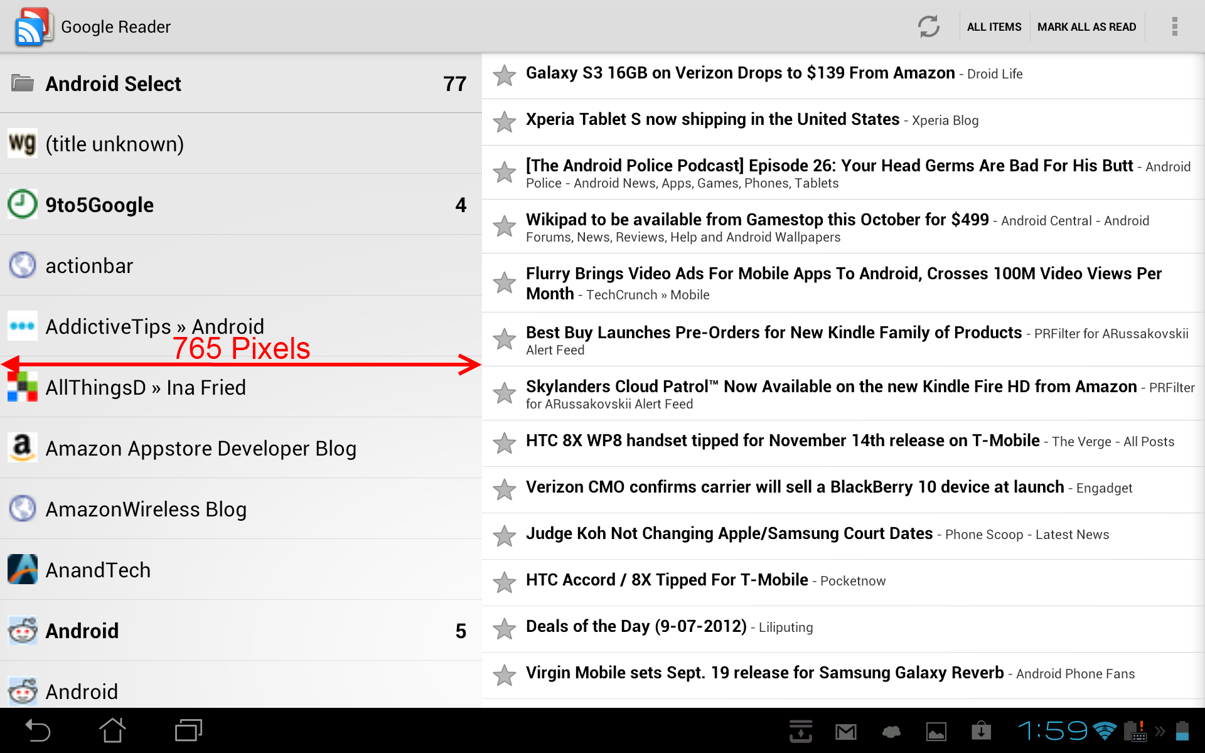Open Android Police Podcast Episode 26 article
This screenshot has width=1205, height=753.
click(843, 173)
